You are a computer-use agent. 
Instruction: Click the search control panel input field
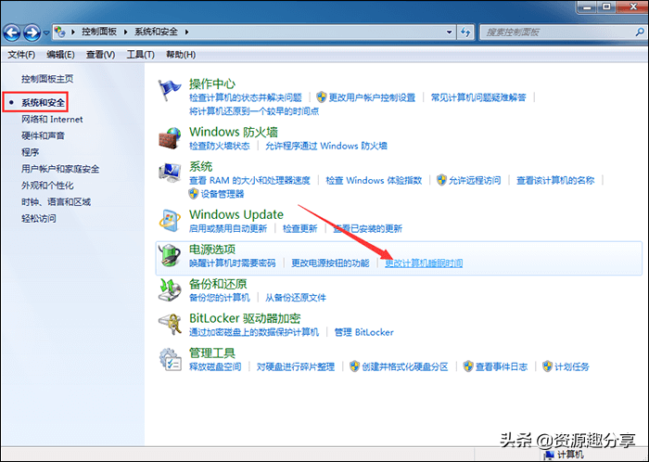(x=556, y=32)
